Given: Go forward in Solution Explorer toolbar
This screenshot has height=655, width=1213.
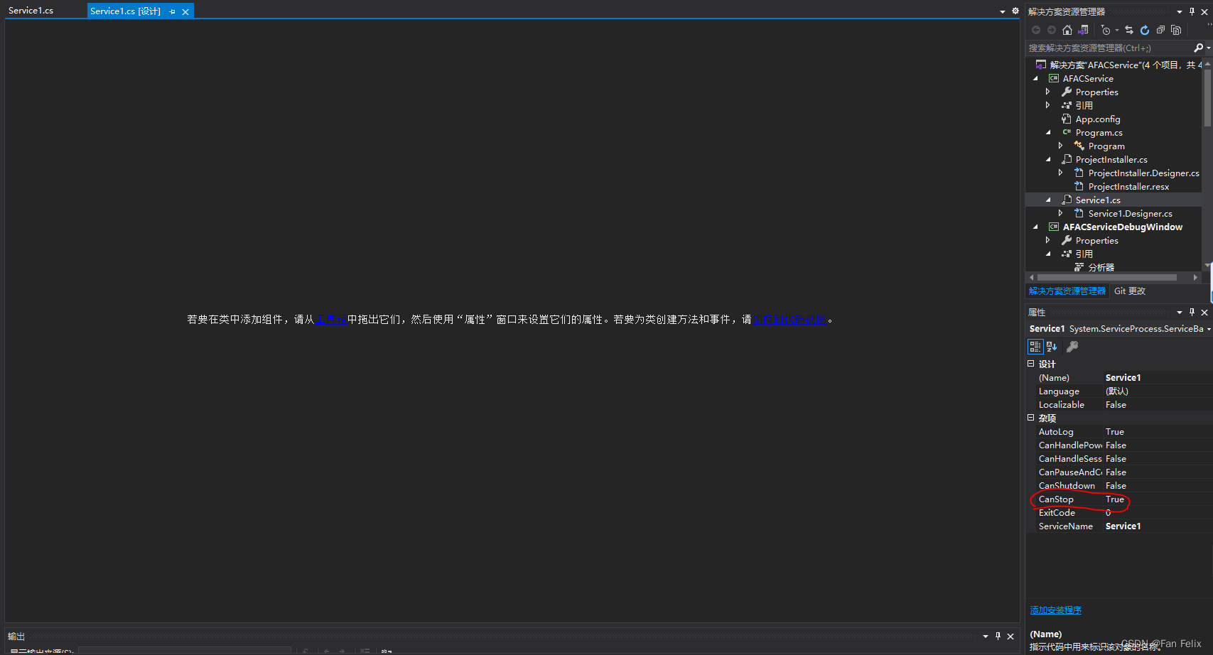Looking at the screenshot, I should tap(1052, 30).
